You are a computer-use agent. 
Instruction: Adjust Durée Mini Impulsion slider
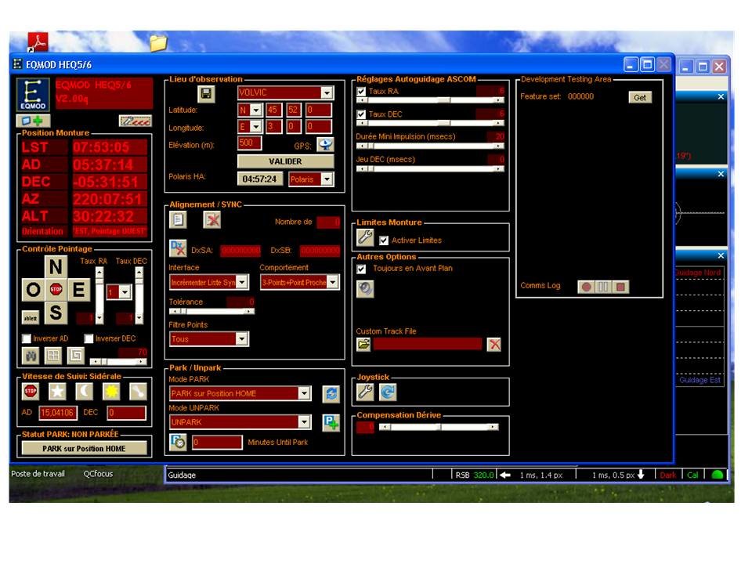[430, 146]
